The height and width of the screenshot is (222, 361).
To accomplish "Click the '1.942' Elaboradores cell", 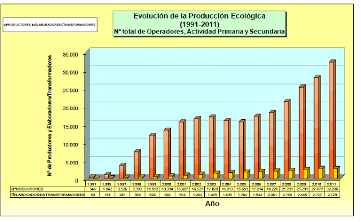I will tap(257, 195).
